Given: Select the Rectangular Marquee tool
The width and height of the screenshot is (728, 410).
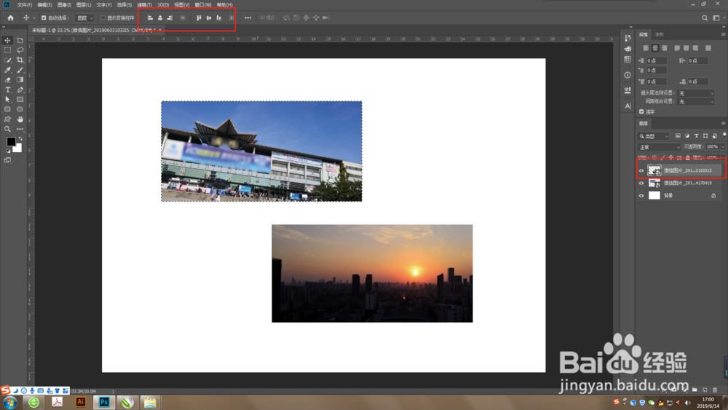Looking at the screenshot, I should pyautogui.click(x=7, y=50).
